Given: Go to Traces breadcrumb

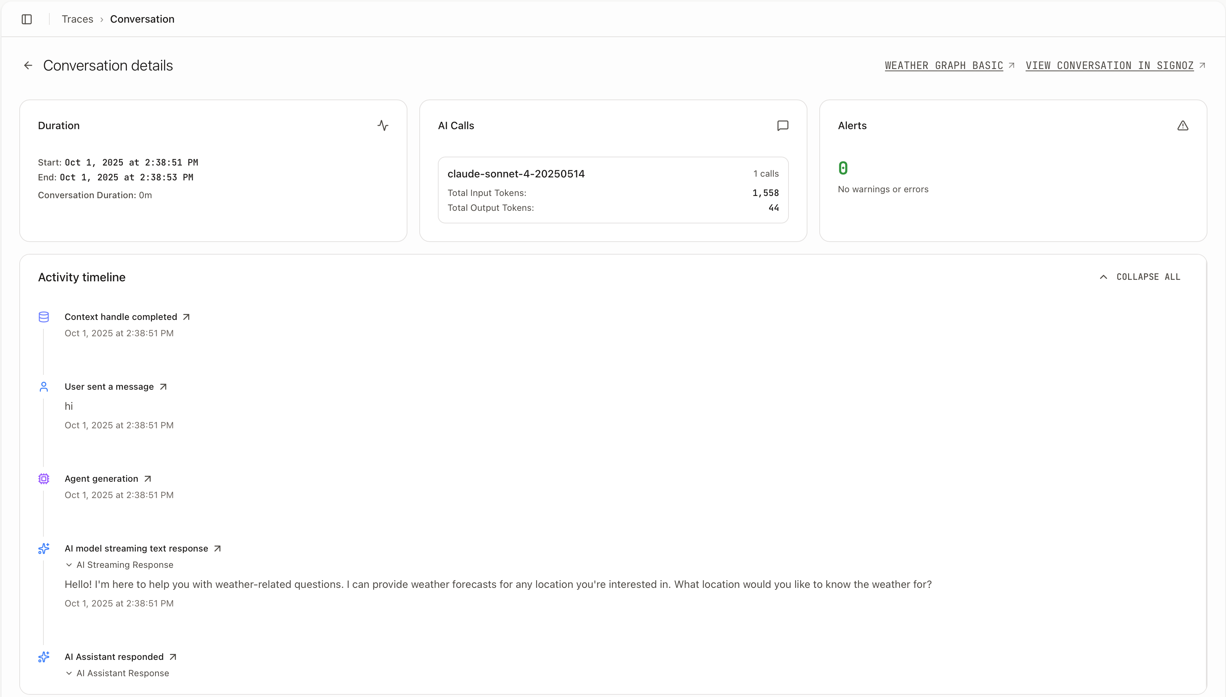Looking at the screenshot, I should coord(78,19).
